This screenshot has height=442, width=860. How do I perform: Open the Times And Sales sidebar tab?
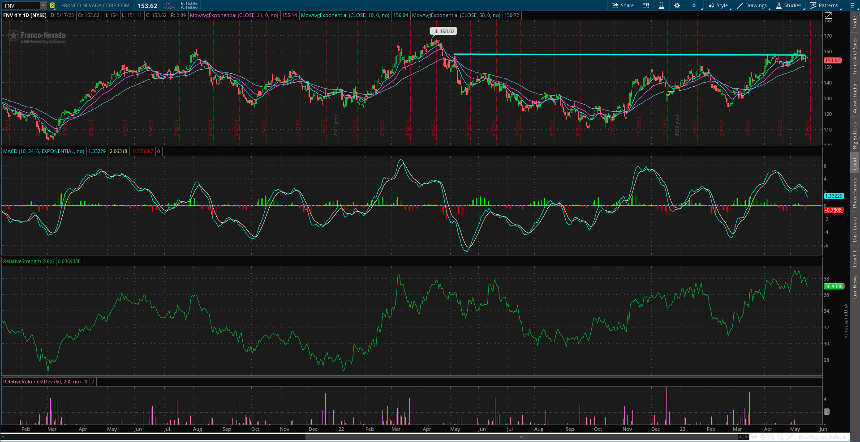pos(855,56)
